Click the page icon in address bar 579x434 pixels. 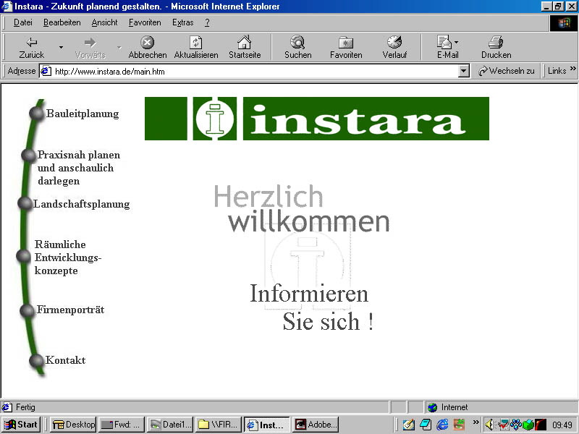46,71
